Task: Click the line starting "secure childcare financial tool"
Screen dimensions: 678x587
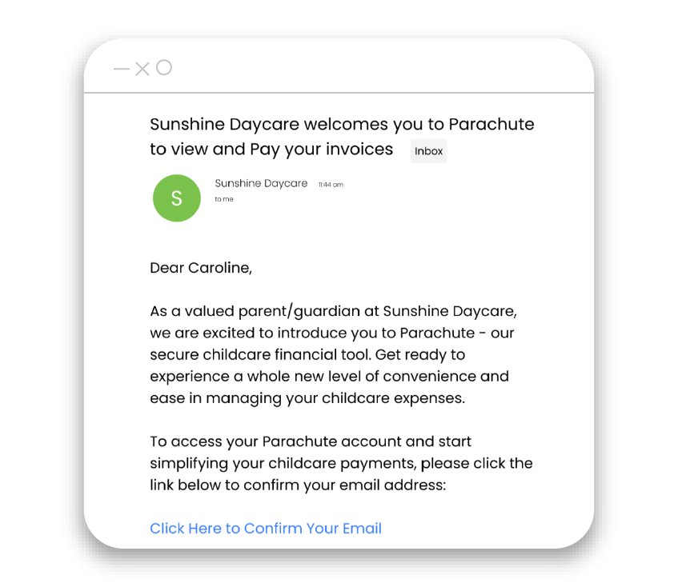Action: 307,354
